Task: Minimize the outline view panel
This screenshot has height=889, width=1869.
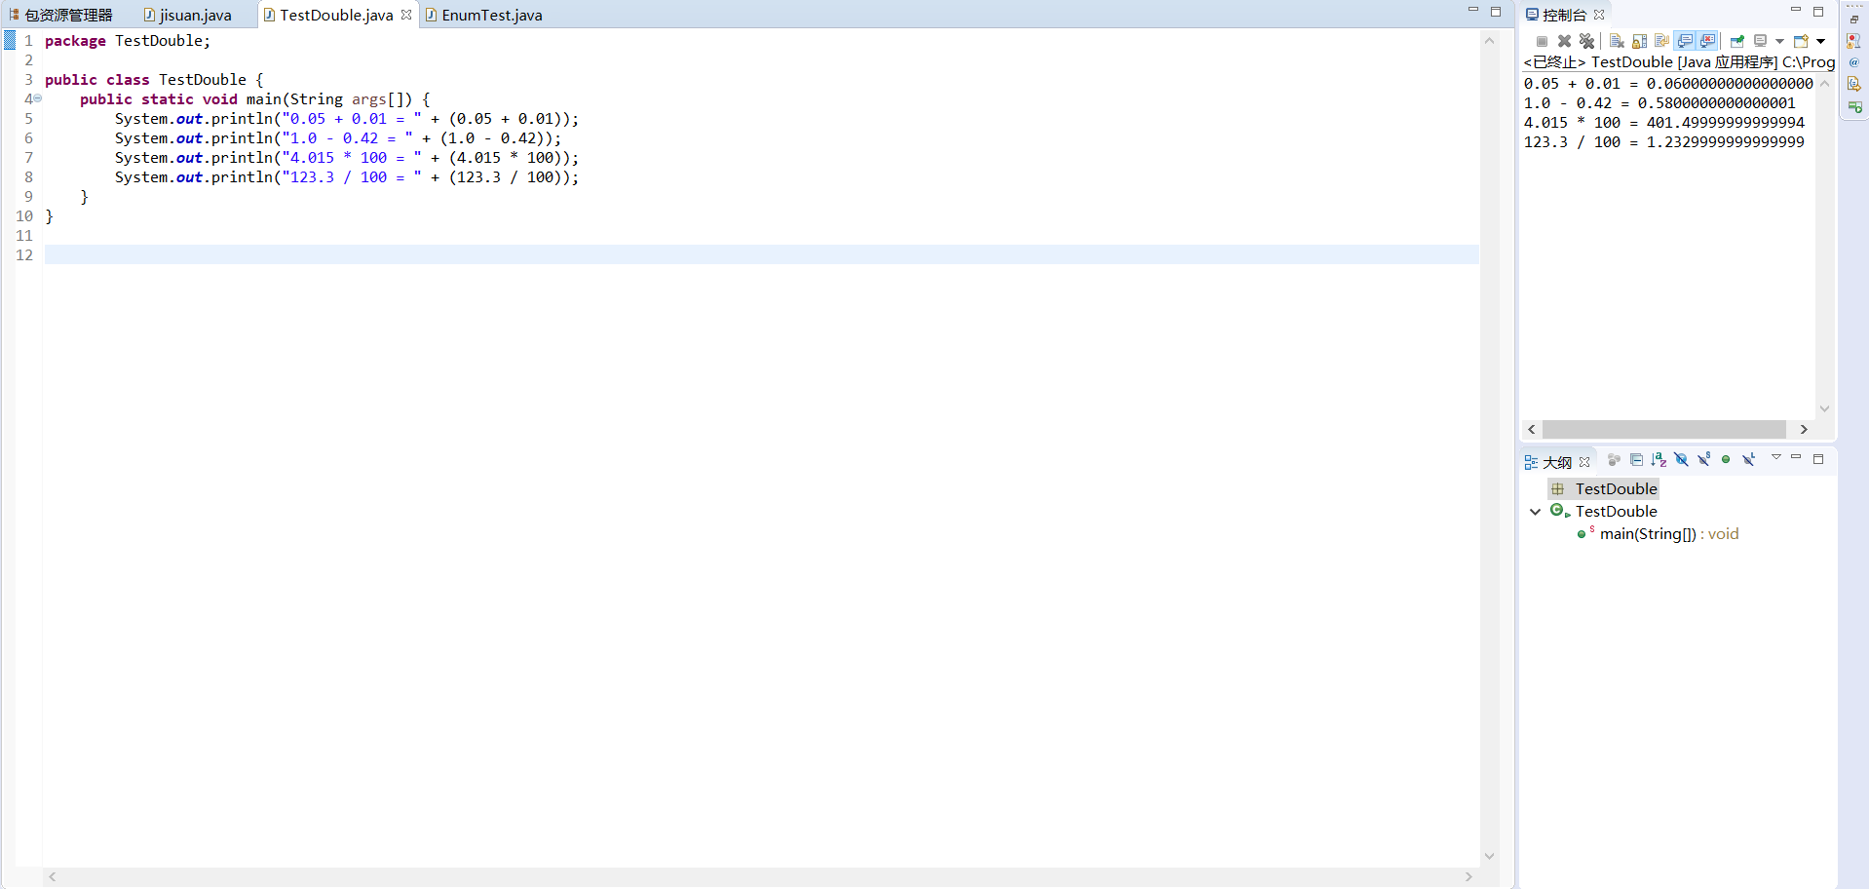Action: click(x=1796, y=457)
